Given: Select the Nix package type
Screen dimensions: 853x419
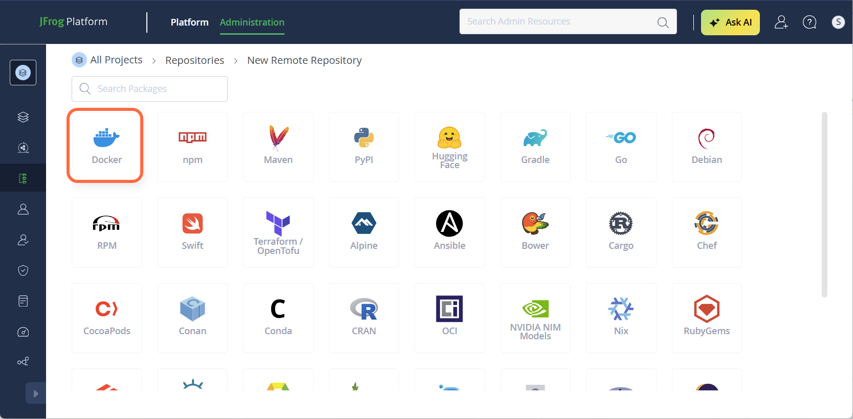Looking at the screenshot, I should coord(621,318).
